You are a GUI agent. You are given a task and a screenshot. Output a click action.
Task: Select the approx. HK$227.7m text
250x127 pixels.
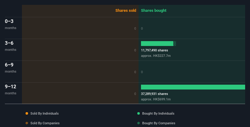156,56
